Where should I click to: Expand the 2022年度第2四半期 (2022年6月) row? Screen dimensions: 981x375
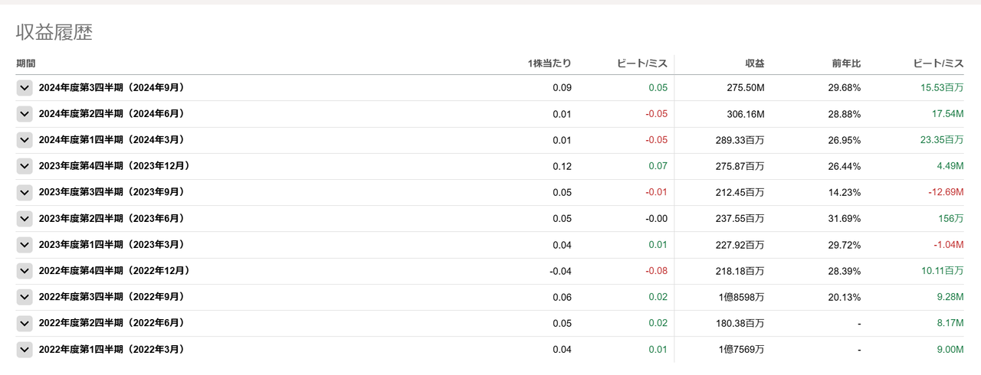click(25, 323)
